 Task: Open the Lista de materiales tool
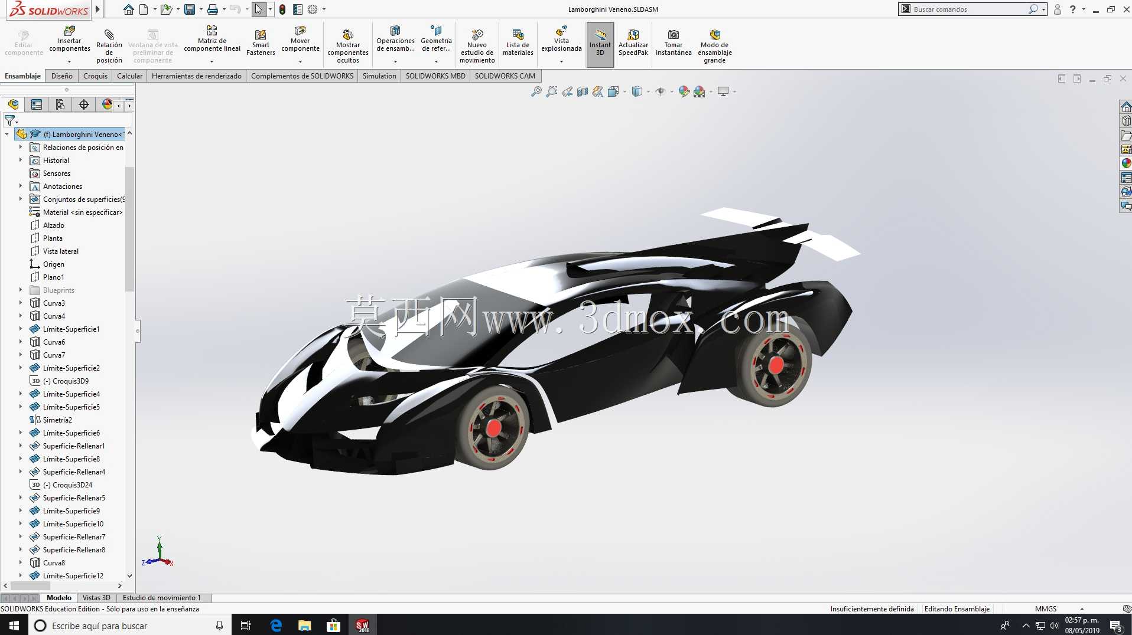518,42
